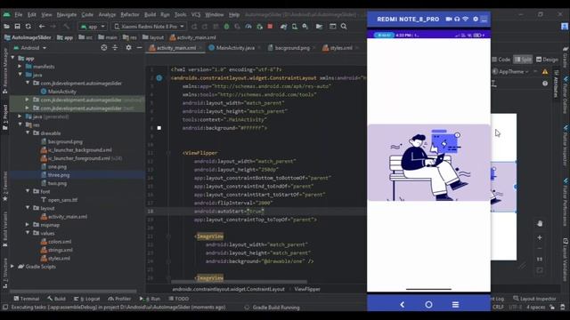This screenshot has width=570, height=320.
Task: Click the headphone audio icon in the Redmi mirror window
Action: pos(457,19)
